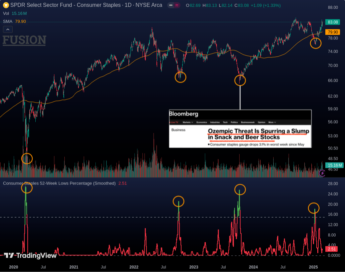Click the green 83.08 last price label

tap(333, 22)
